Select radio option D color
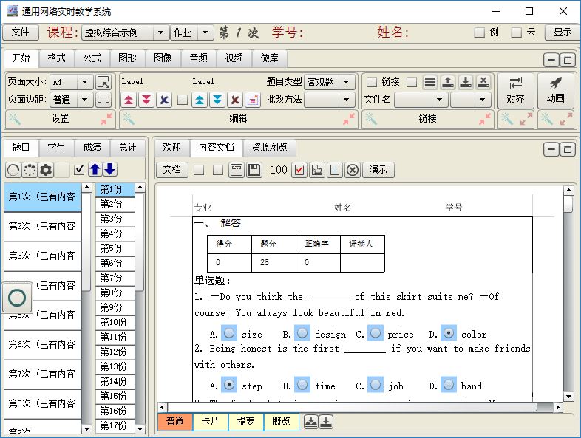The height and width of the screenshot is (438, 581). click(x=449, y=333)
